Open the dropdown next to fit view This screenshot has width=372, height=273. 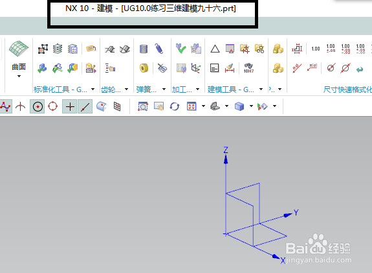click(203, 106)
